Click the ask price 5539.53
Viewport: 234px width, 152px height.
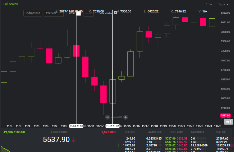click(182, 139)
